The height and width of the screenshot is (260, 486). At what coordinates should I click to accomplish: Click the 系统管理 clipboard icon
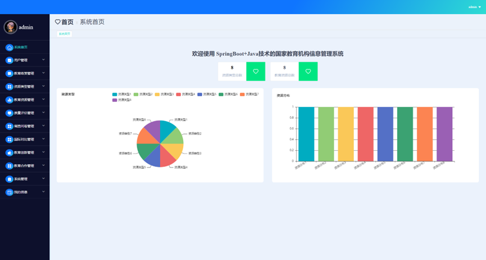(10, 179)
